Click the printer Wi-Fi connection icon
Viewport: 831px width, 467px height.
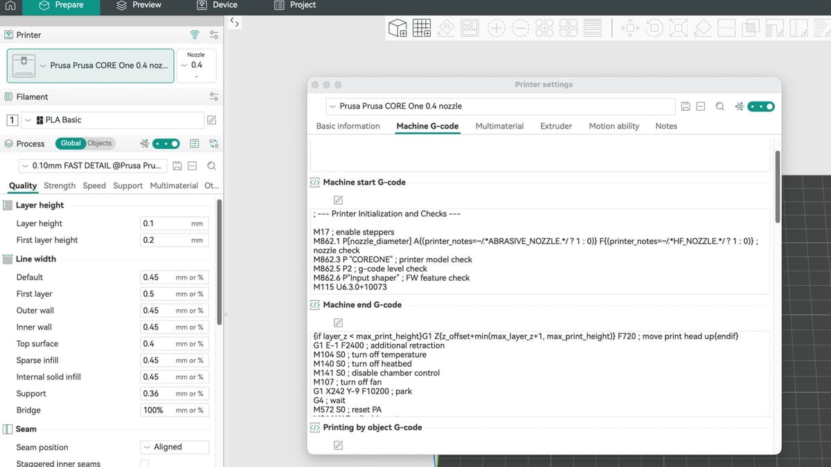pos(195,35)
